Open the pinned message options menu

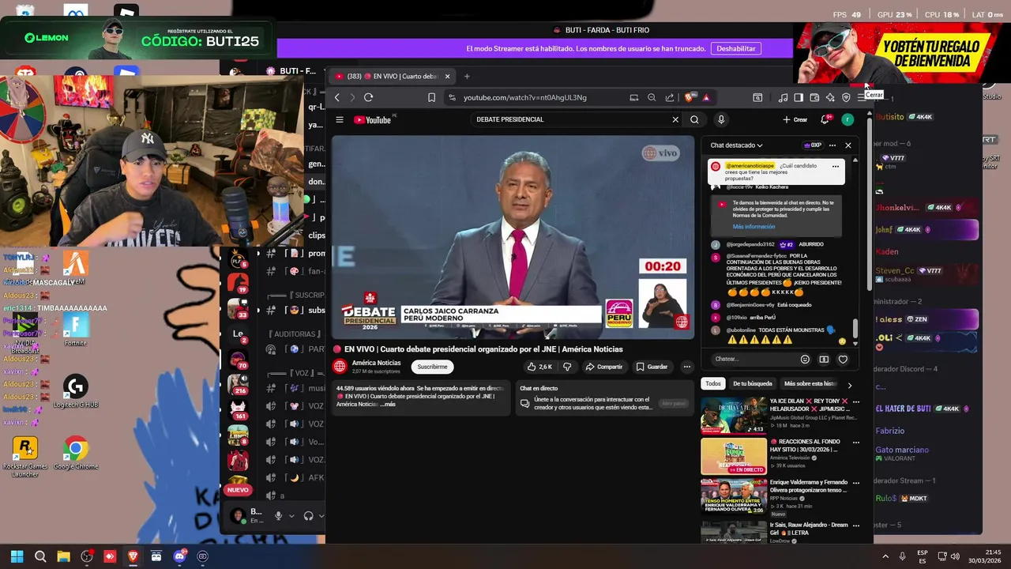point(836,166)
